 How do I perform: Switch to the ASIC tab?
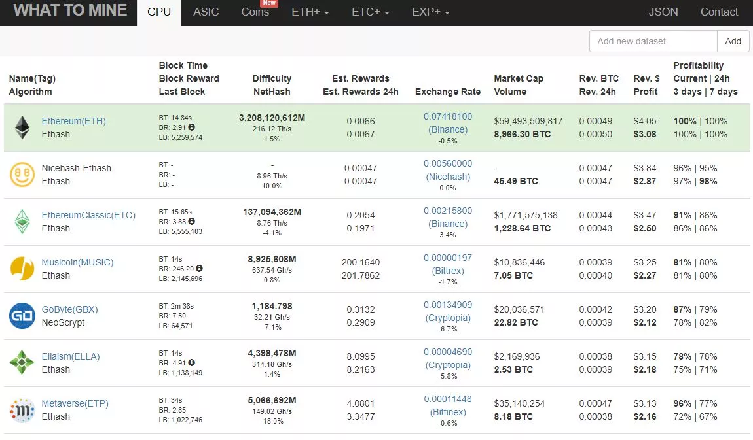206,12
